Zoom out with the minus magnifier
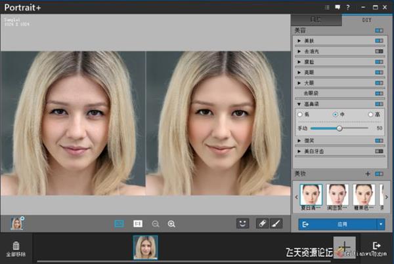This screenshot has width=394, height=264. 156,223
